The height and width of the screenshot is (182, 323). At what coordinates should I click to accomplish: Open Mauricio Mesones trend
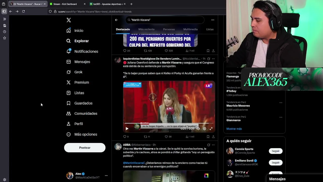238,106
